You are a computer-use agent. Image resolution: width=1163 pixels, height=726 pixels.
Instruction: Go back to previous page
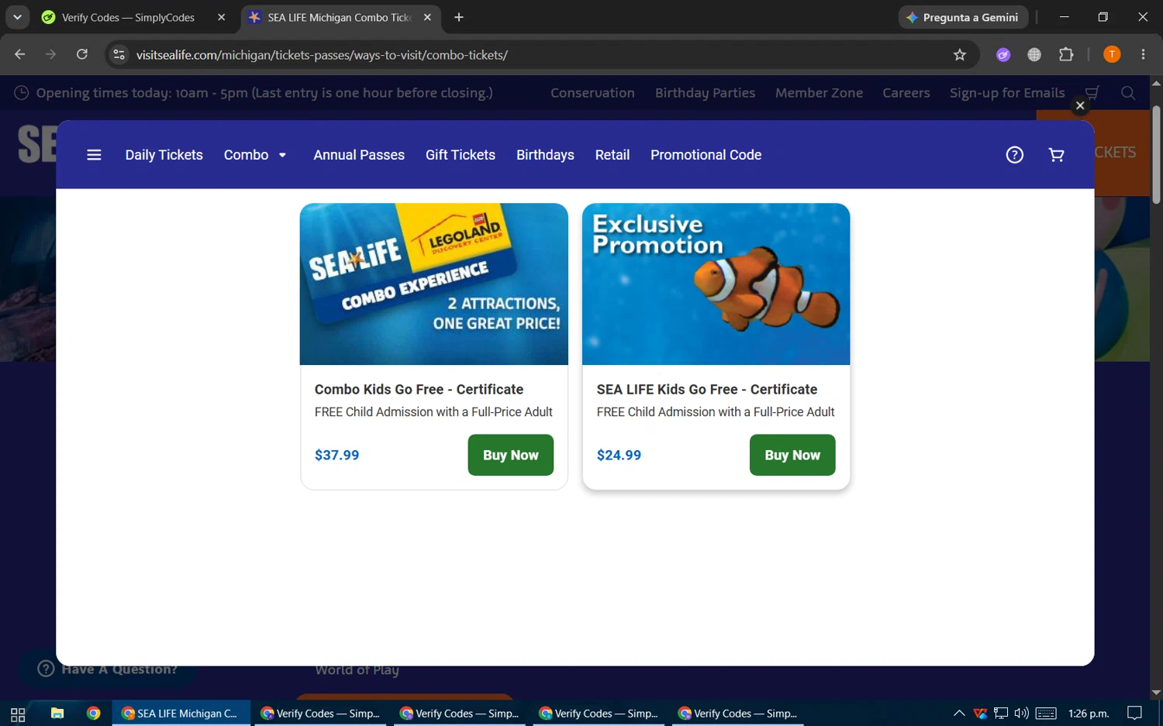[20, 54]
